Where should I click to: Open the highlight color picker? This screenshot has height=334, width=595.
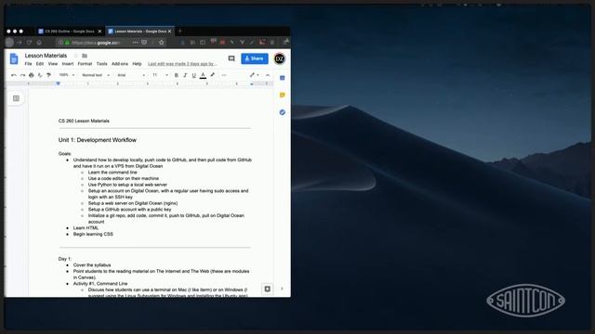(x=213, y=75)
